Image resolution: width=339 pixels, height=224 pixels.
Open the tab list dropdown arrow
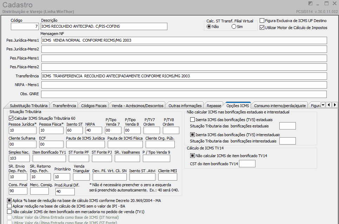coord(323,105)
